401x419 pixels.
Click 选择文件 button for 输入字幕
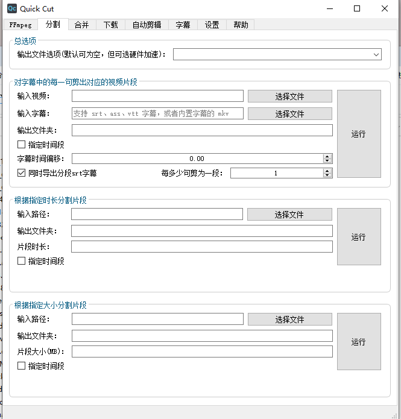click(x=290, y=114)
